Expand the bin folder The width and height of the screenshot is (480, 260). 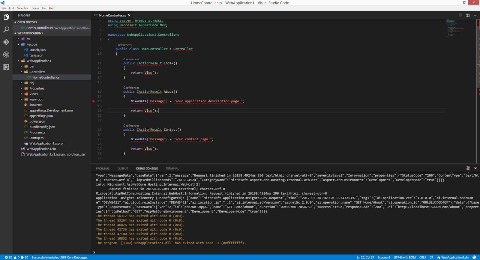21,66
